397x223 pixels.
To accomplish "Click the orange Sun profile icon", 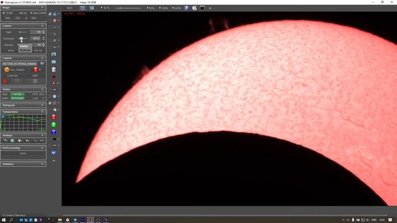I will pos(7,70).
